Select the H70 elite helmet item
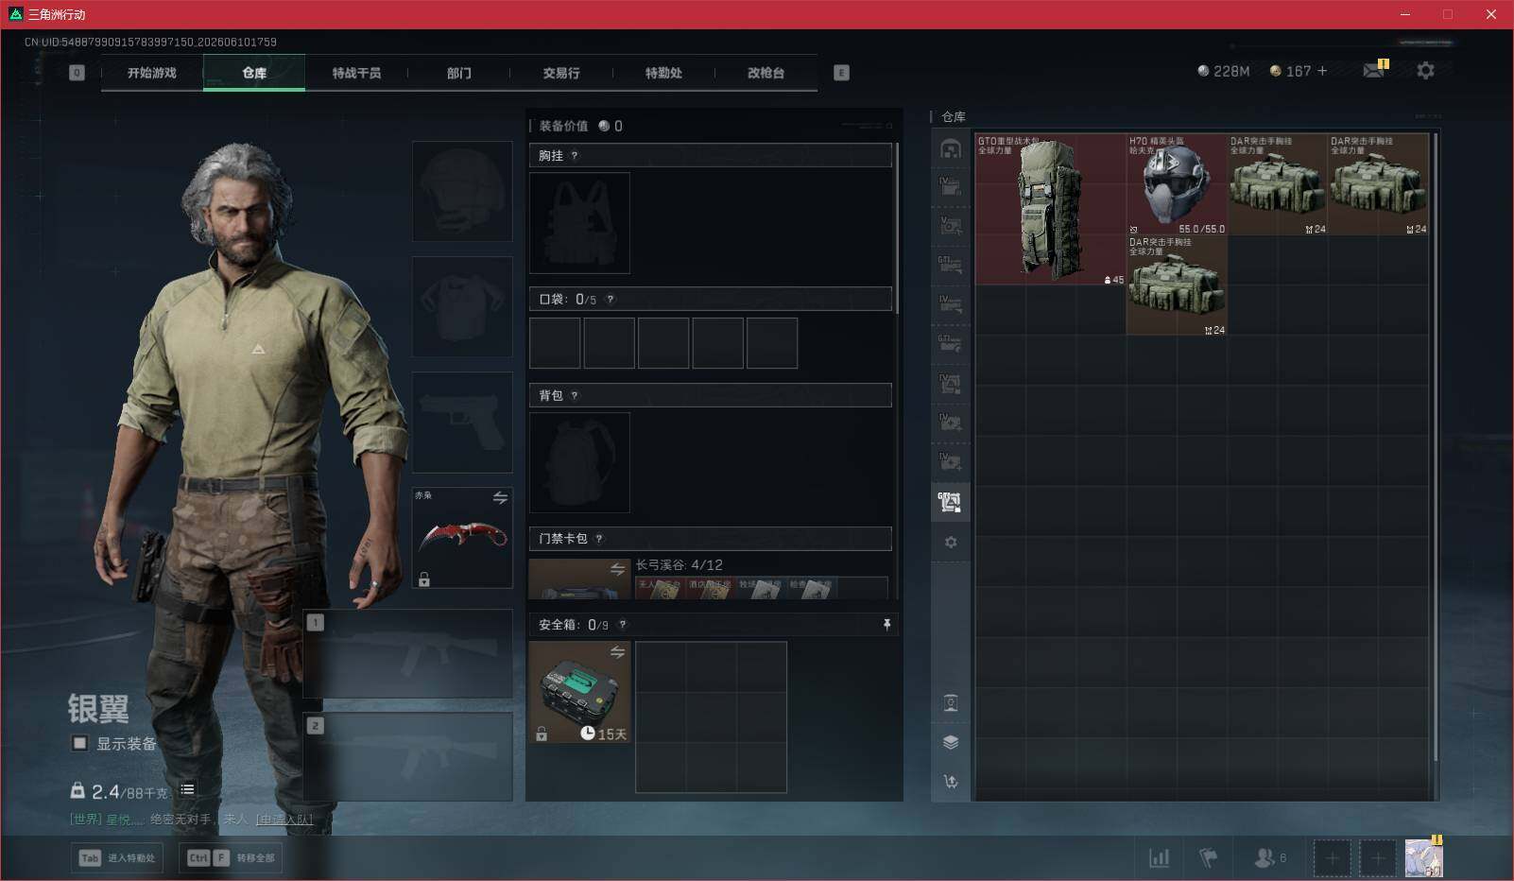Image resolution: width=1514 pixels, height=881 pixels. 1176,184
